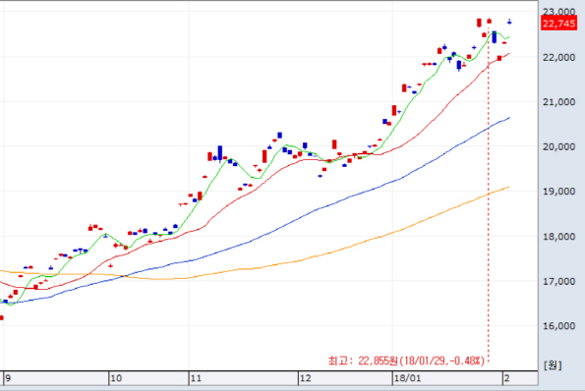Viewport: 585px width, 391px height.
Task: Select the 17,000 price axis label
Action: pos(558,281)
